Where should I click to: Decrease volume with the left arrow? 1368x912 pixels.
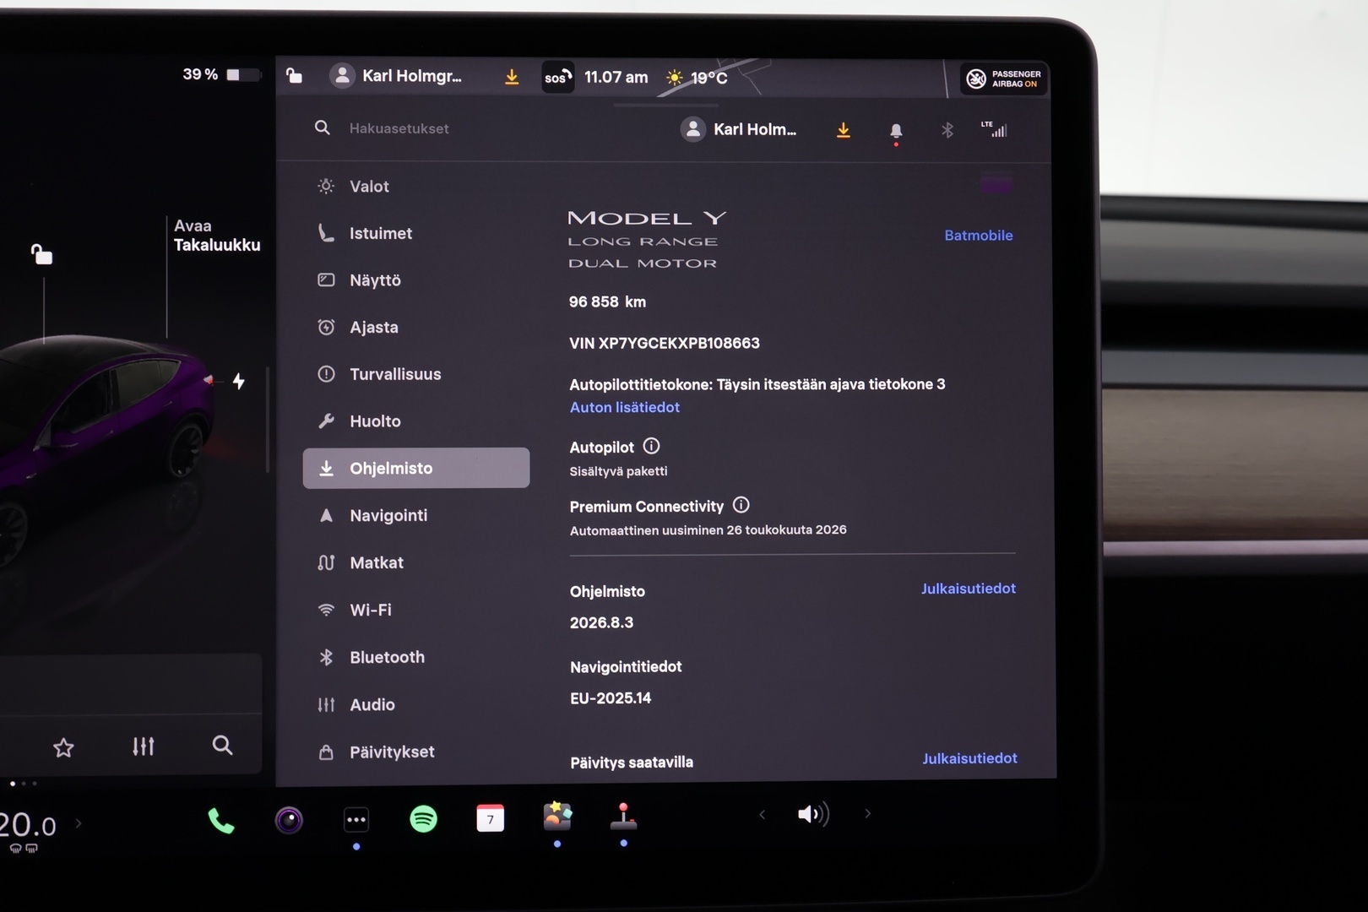tap(762, 815)
